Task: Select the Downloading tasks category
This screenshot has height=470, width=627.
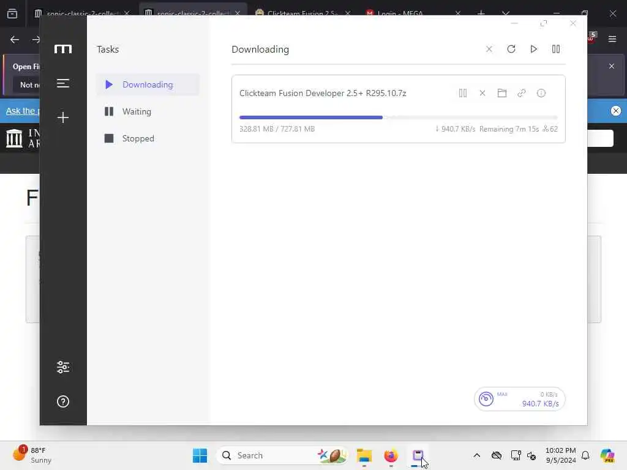Action: (148, 84)
